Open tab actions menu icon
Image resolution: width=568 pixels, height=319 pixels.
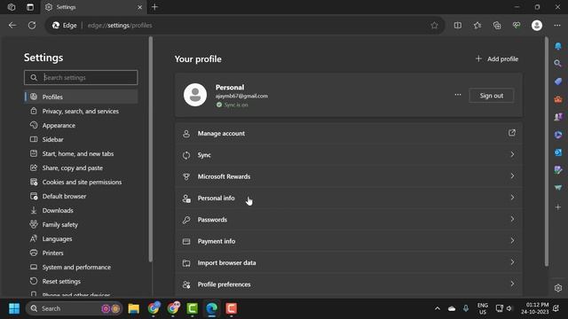(30, 7)
